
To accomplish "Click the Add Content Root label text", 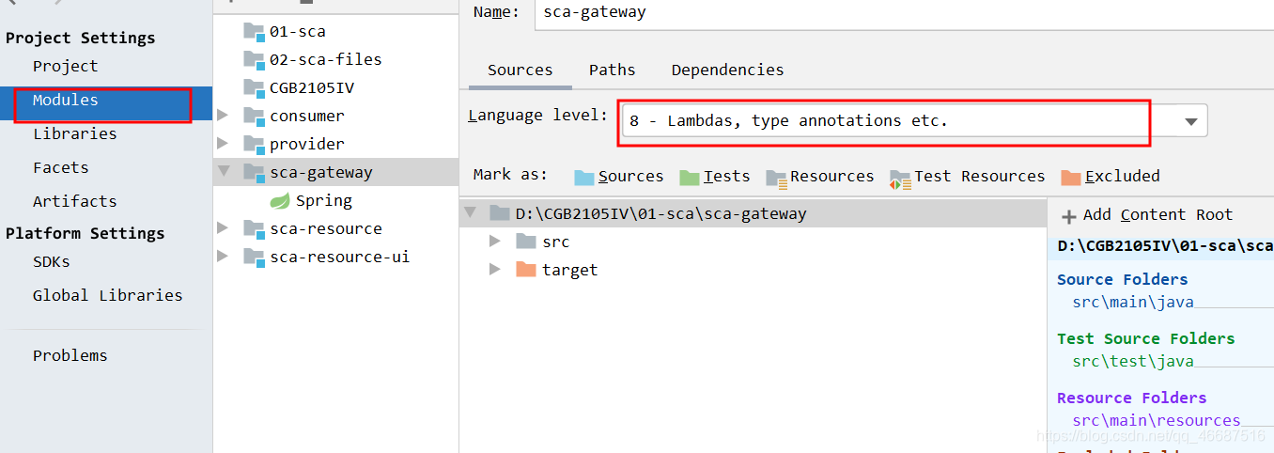I will tap(1157, 214).
